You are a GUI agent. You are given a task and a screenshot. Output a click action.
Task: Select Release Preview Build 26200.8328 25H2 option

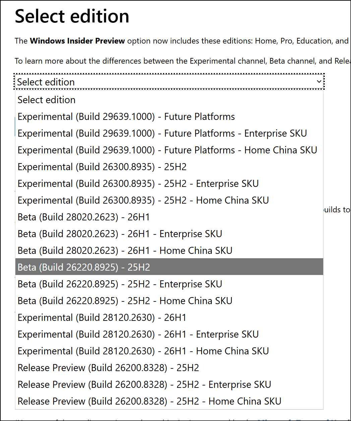pos(169,368)
